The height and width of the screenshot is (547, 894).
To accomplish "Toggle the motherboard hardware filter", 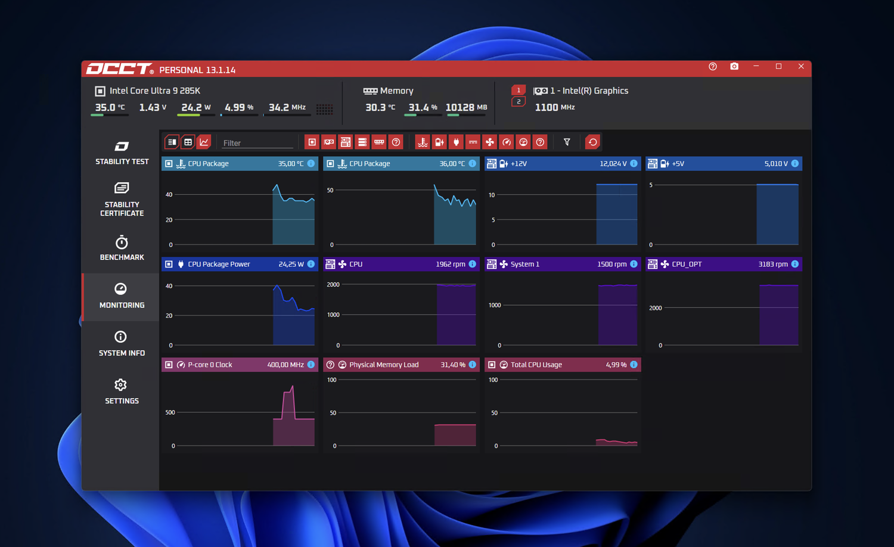I will pos(345,142).
